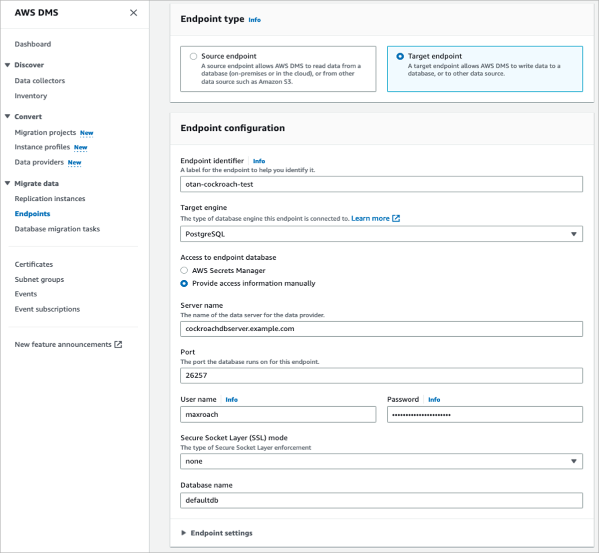The image size is (599, 553).
Task: Expand the Endpoint settings section
Action: click(x=184, y=533)
